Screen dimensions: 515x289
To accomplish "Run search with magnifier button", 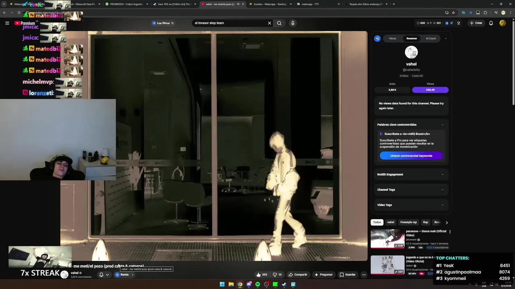I will coord(279,23).
